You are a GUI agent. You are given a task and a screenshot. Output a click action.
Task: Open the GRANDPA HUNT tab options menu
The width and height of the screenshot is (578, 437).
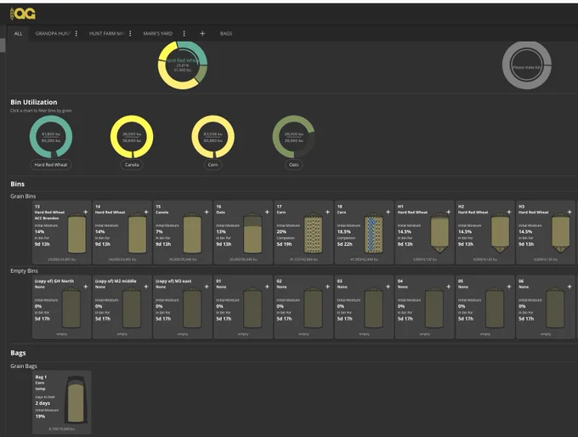(76, 33)
